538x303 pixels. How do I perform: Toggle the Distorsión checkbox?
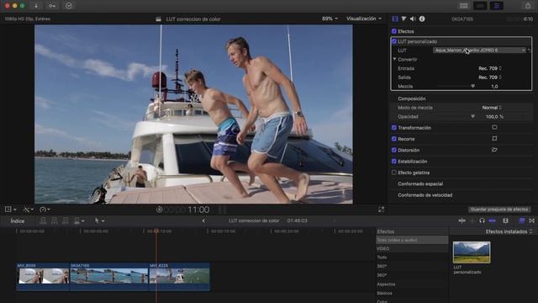tap(394, 150)
